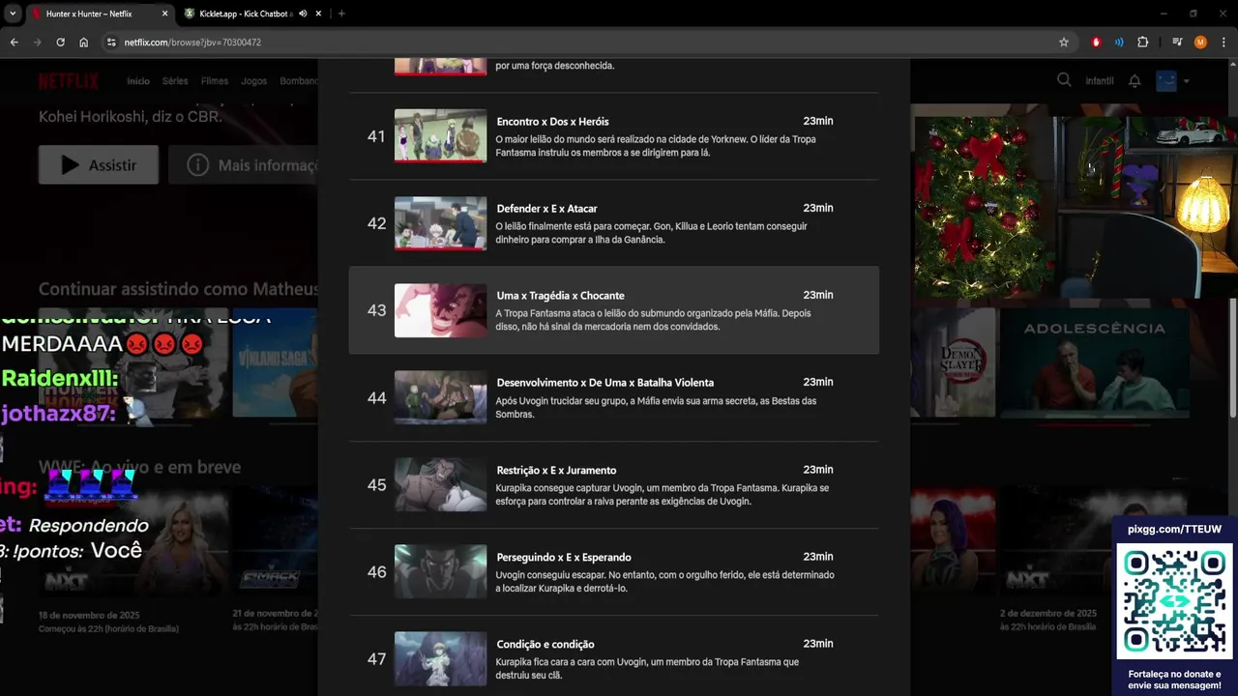The height and width of the screenshot is (696, 1238).
Task: Open the Adolescência thumbnail behind the modal
Action: coord(1096,362)
